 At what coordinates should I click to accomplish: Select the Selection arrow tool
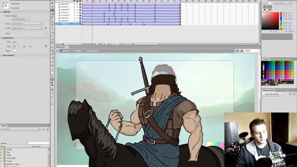[x=52, y=3]
